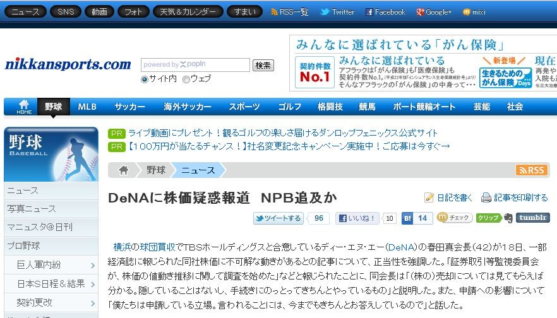Open sidebar 写真ニュース item

tap(51, 209)
